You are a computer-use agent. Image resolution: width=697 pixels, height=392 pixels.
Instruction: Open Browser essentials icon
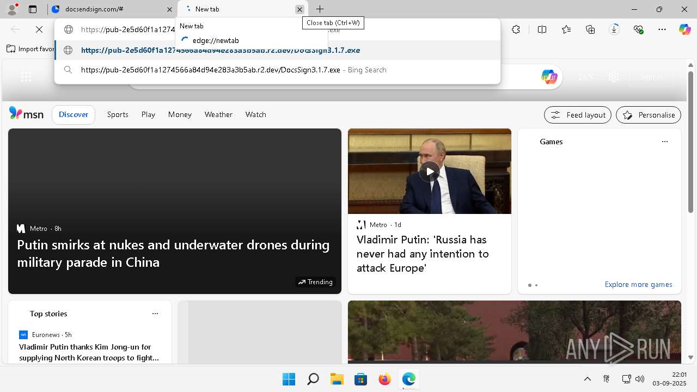tap(638, 29)
